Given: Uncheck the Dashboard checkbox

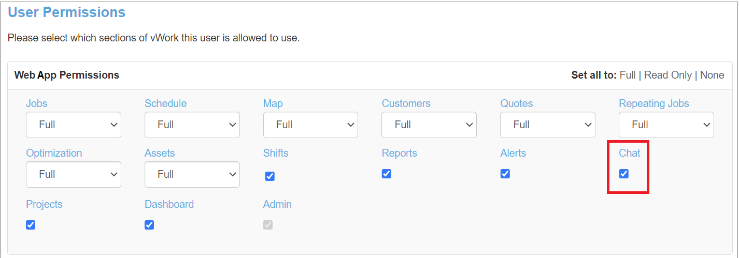Looking at the screenshot, I should 149,225.
